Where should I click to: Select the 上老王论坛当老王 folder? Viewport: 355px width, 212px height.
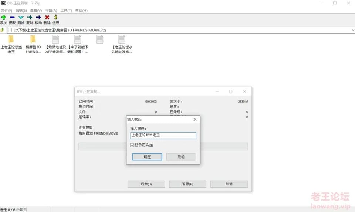(11, 44)
